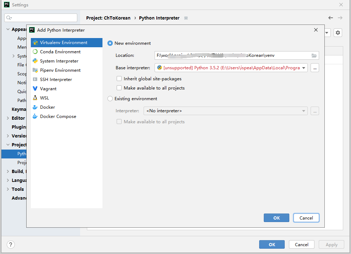
Task: Click the WSL penguin icon
Action: pos(35,98)
